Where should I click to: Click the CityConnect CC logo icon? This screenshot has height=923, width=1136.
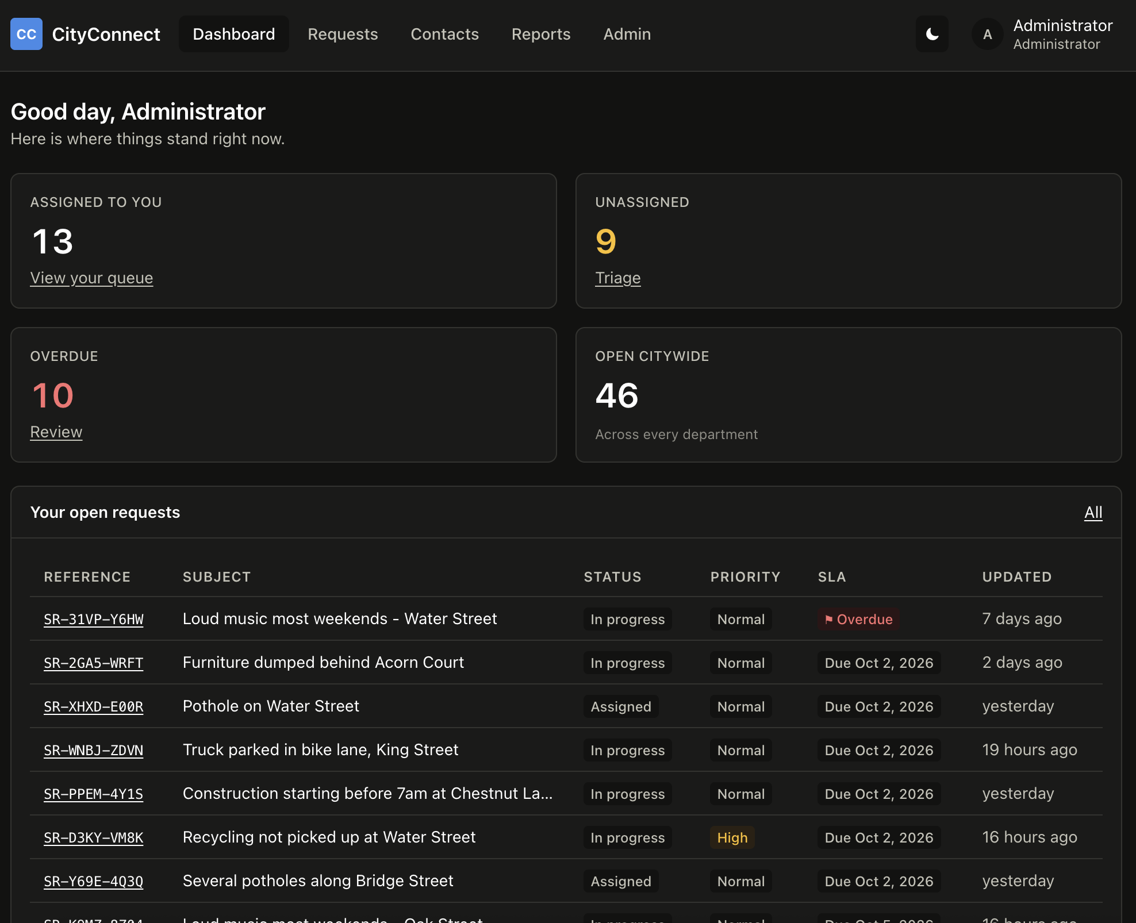(26, 34)
